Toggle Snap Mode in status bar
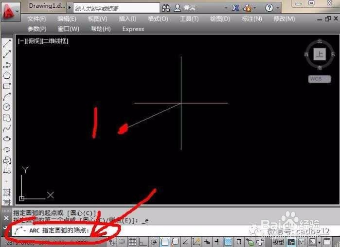Image resolution: width=340 pixels, height=247 pixels. [122, 242]
